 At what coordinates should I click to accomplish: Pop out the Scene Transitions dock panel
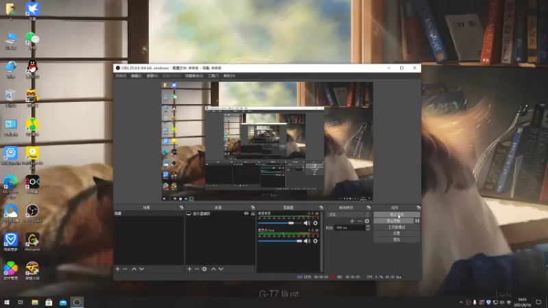coord(369,207)
